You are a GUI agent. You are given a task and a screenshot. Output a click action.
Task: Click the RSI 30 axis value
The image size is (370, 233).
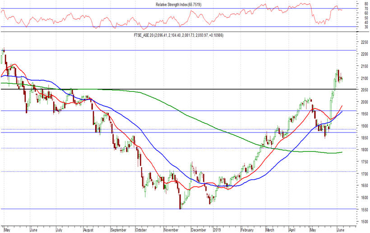[x=366, y=27]
